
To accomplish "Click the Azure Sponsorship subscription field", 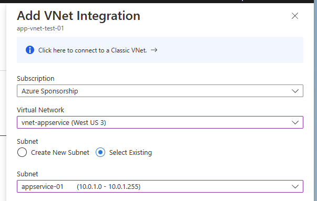I will click(x=160, y=91).
